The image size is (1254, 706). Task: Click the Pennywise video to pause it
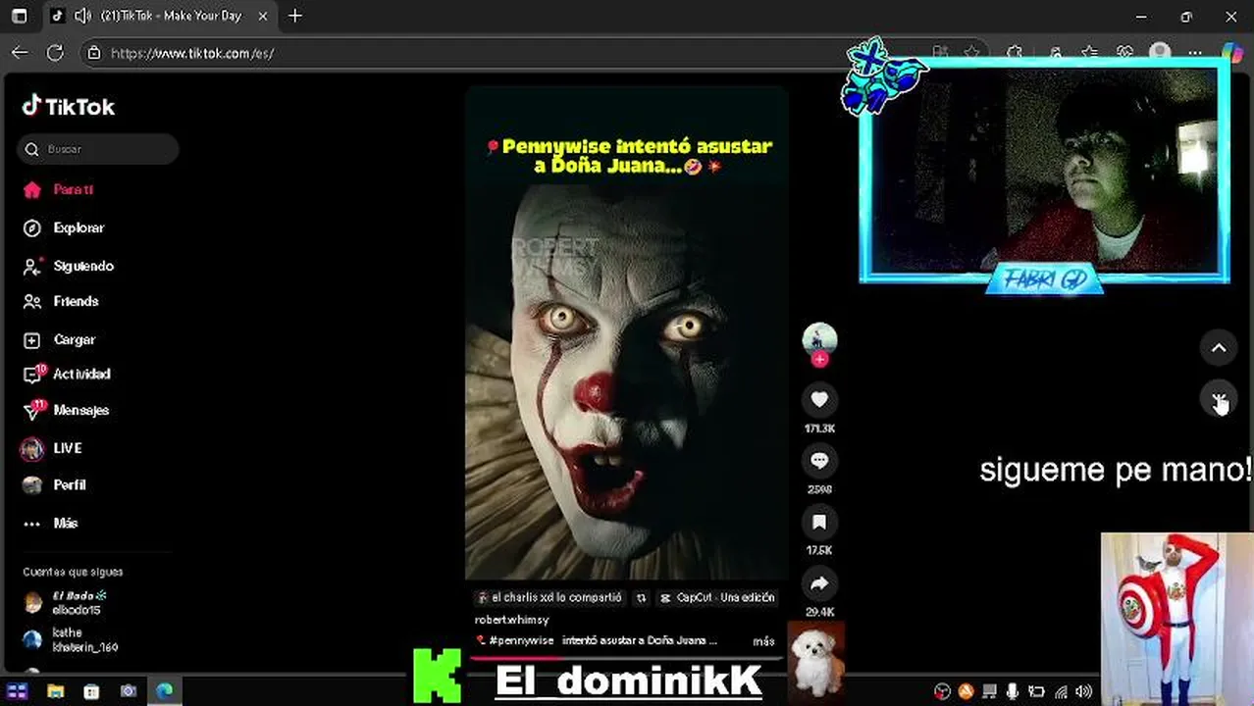click(626, 333)
